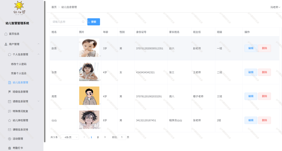Click the chat bubble icon for 特殊情况批复
Screen dimensions: 282x151
click(10, 111)
